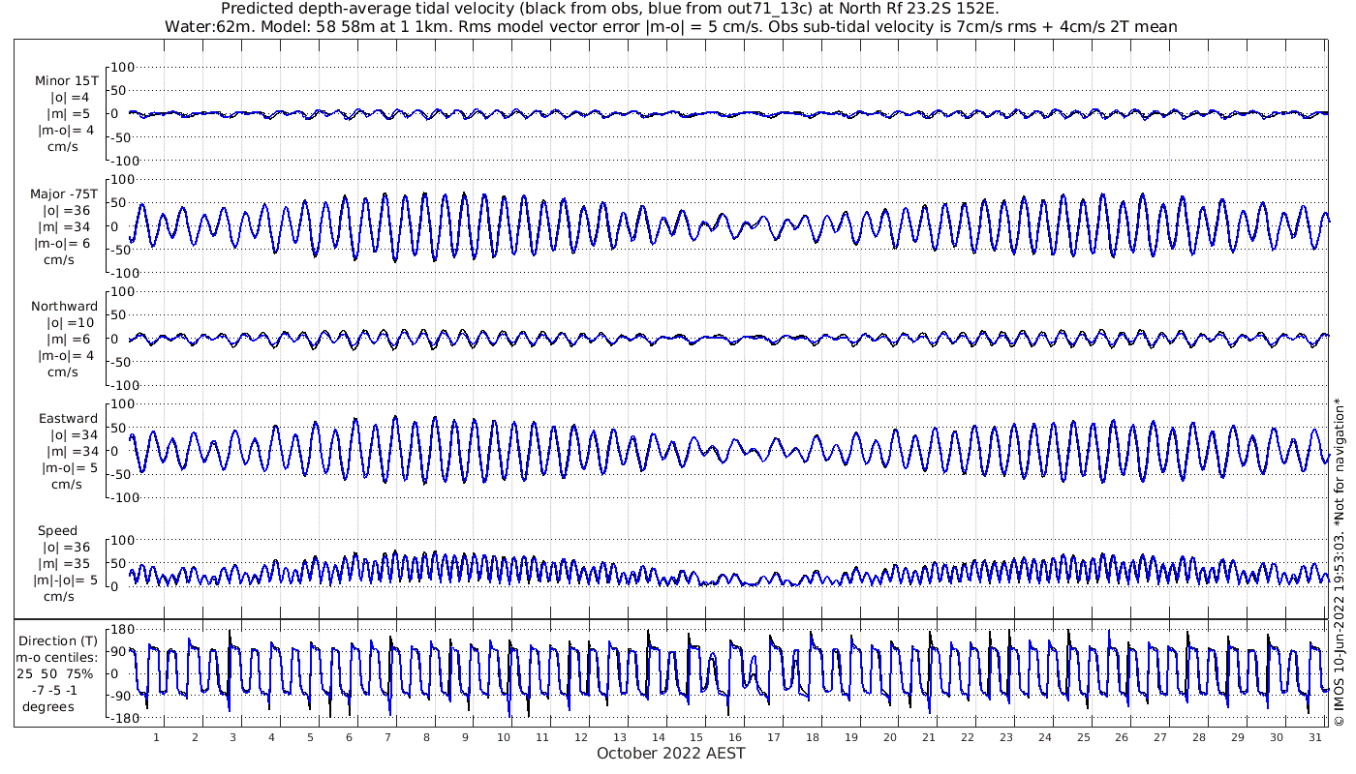Image resolution: width=1356 pixels, height=774 pixels.
Task: Click the "|m| =35" value
Action: coord(70,563)
